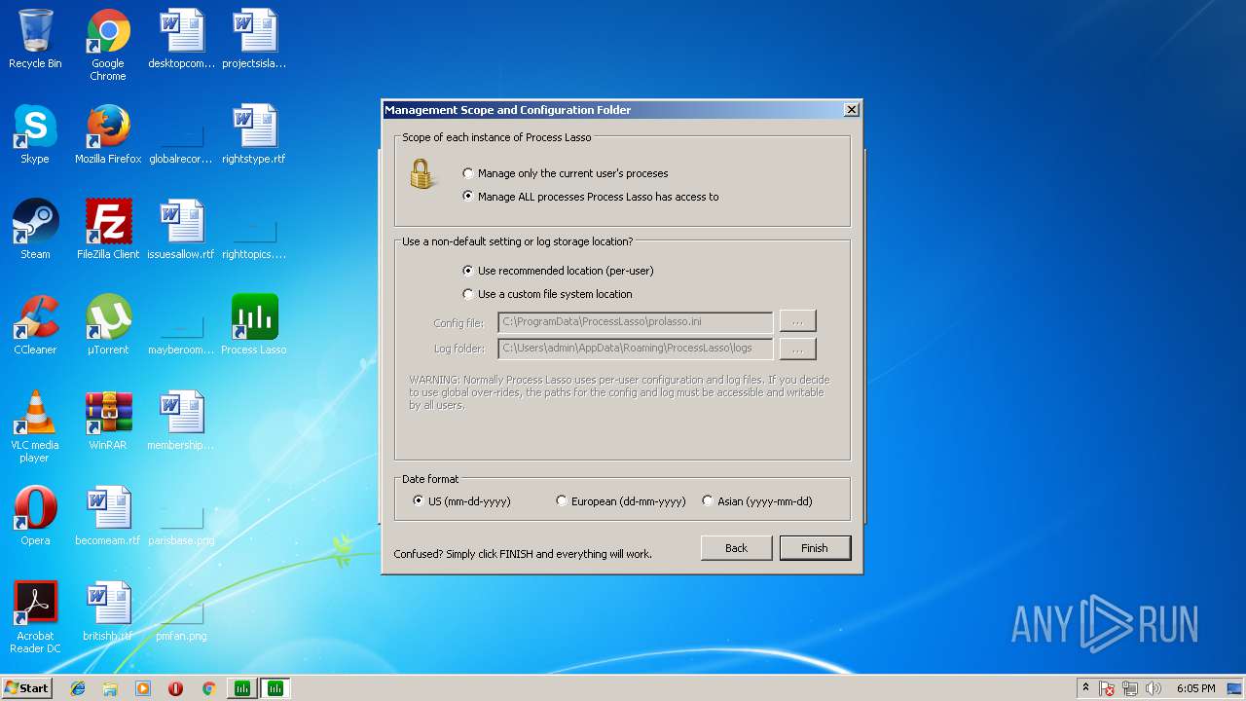Choose Use a custom file system location
Screen dimensions: 1246x701
click(547, 294)
